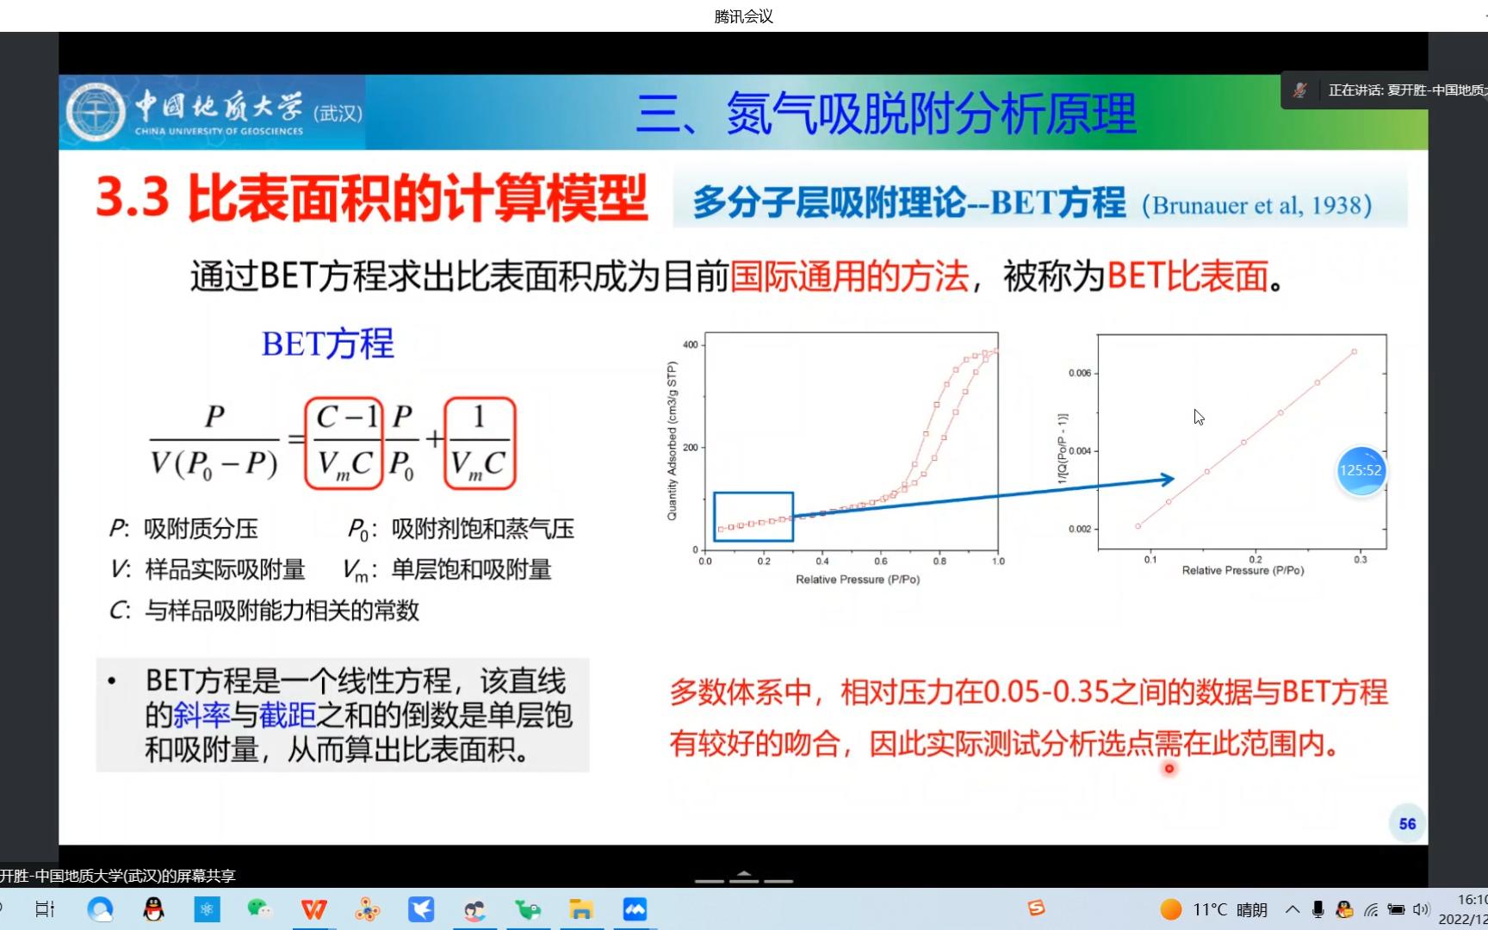This screenshot has height=930, width=1488.
Task: Click the meeting timer bubble 125:52
Action: coord(1361,471)
